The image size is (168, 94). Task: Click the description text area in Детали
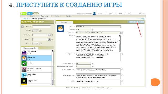pos(97,43)
